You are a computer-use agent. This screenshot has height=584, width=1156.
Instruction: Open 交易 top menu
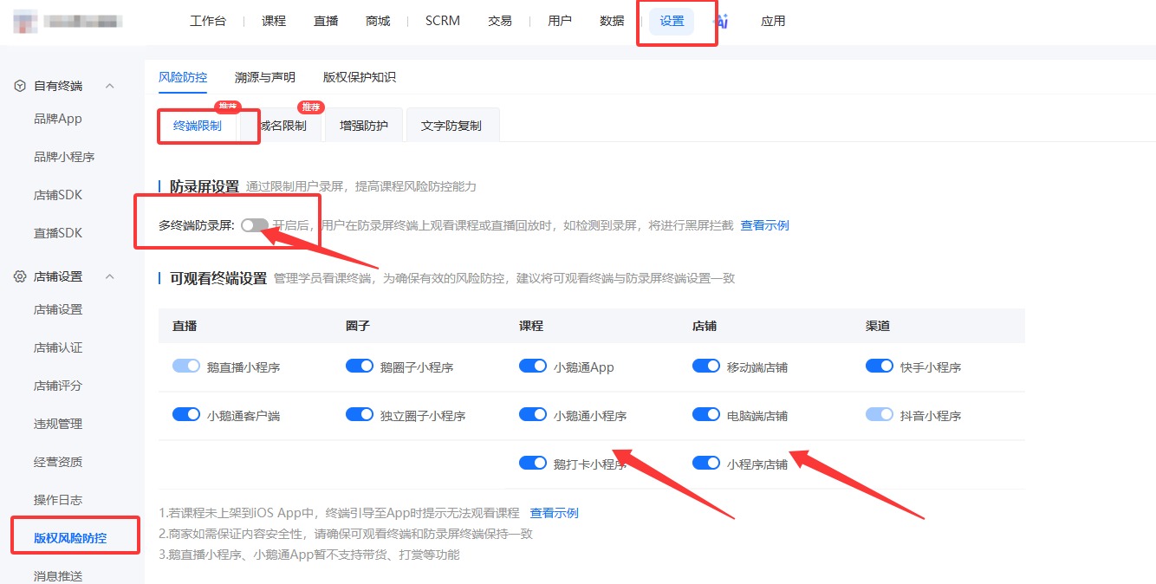tap(500, 21)
